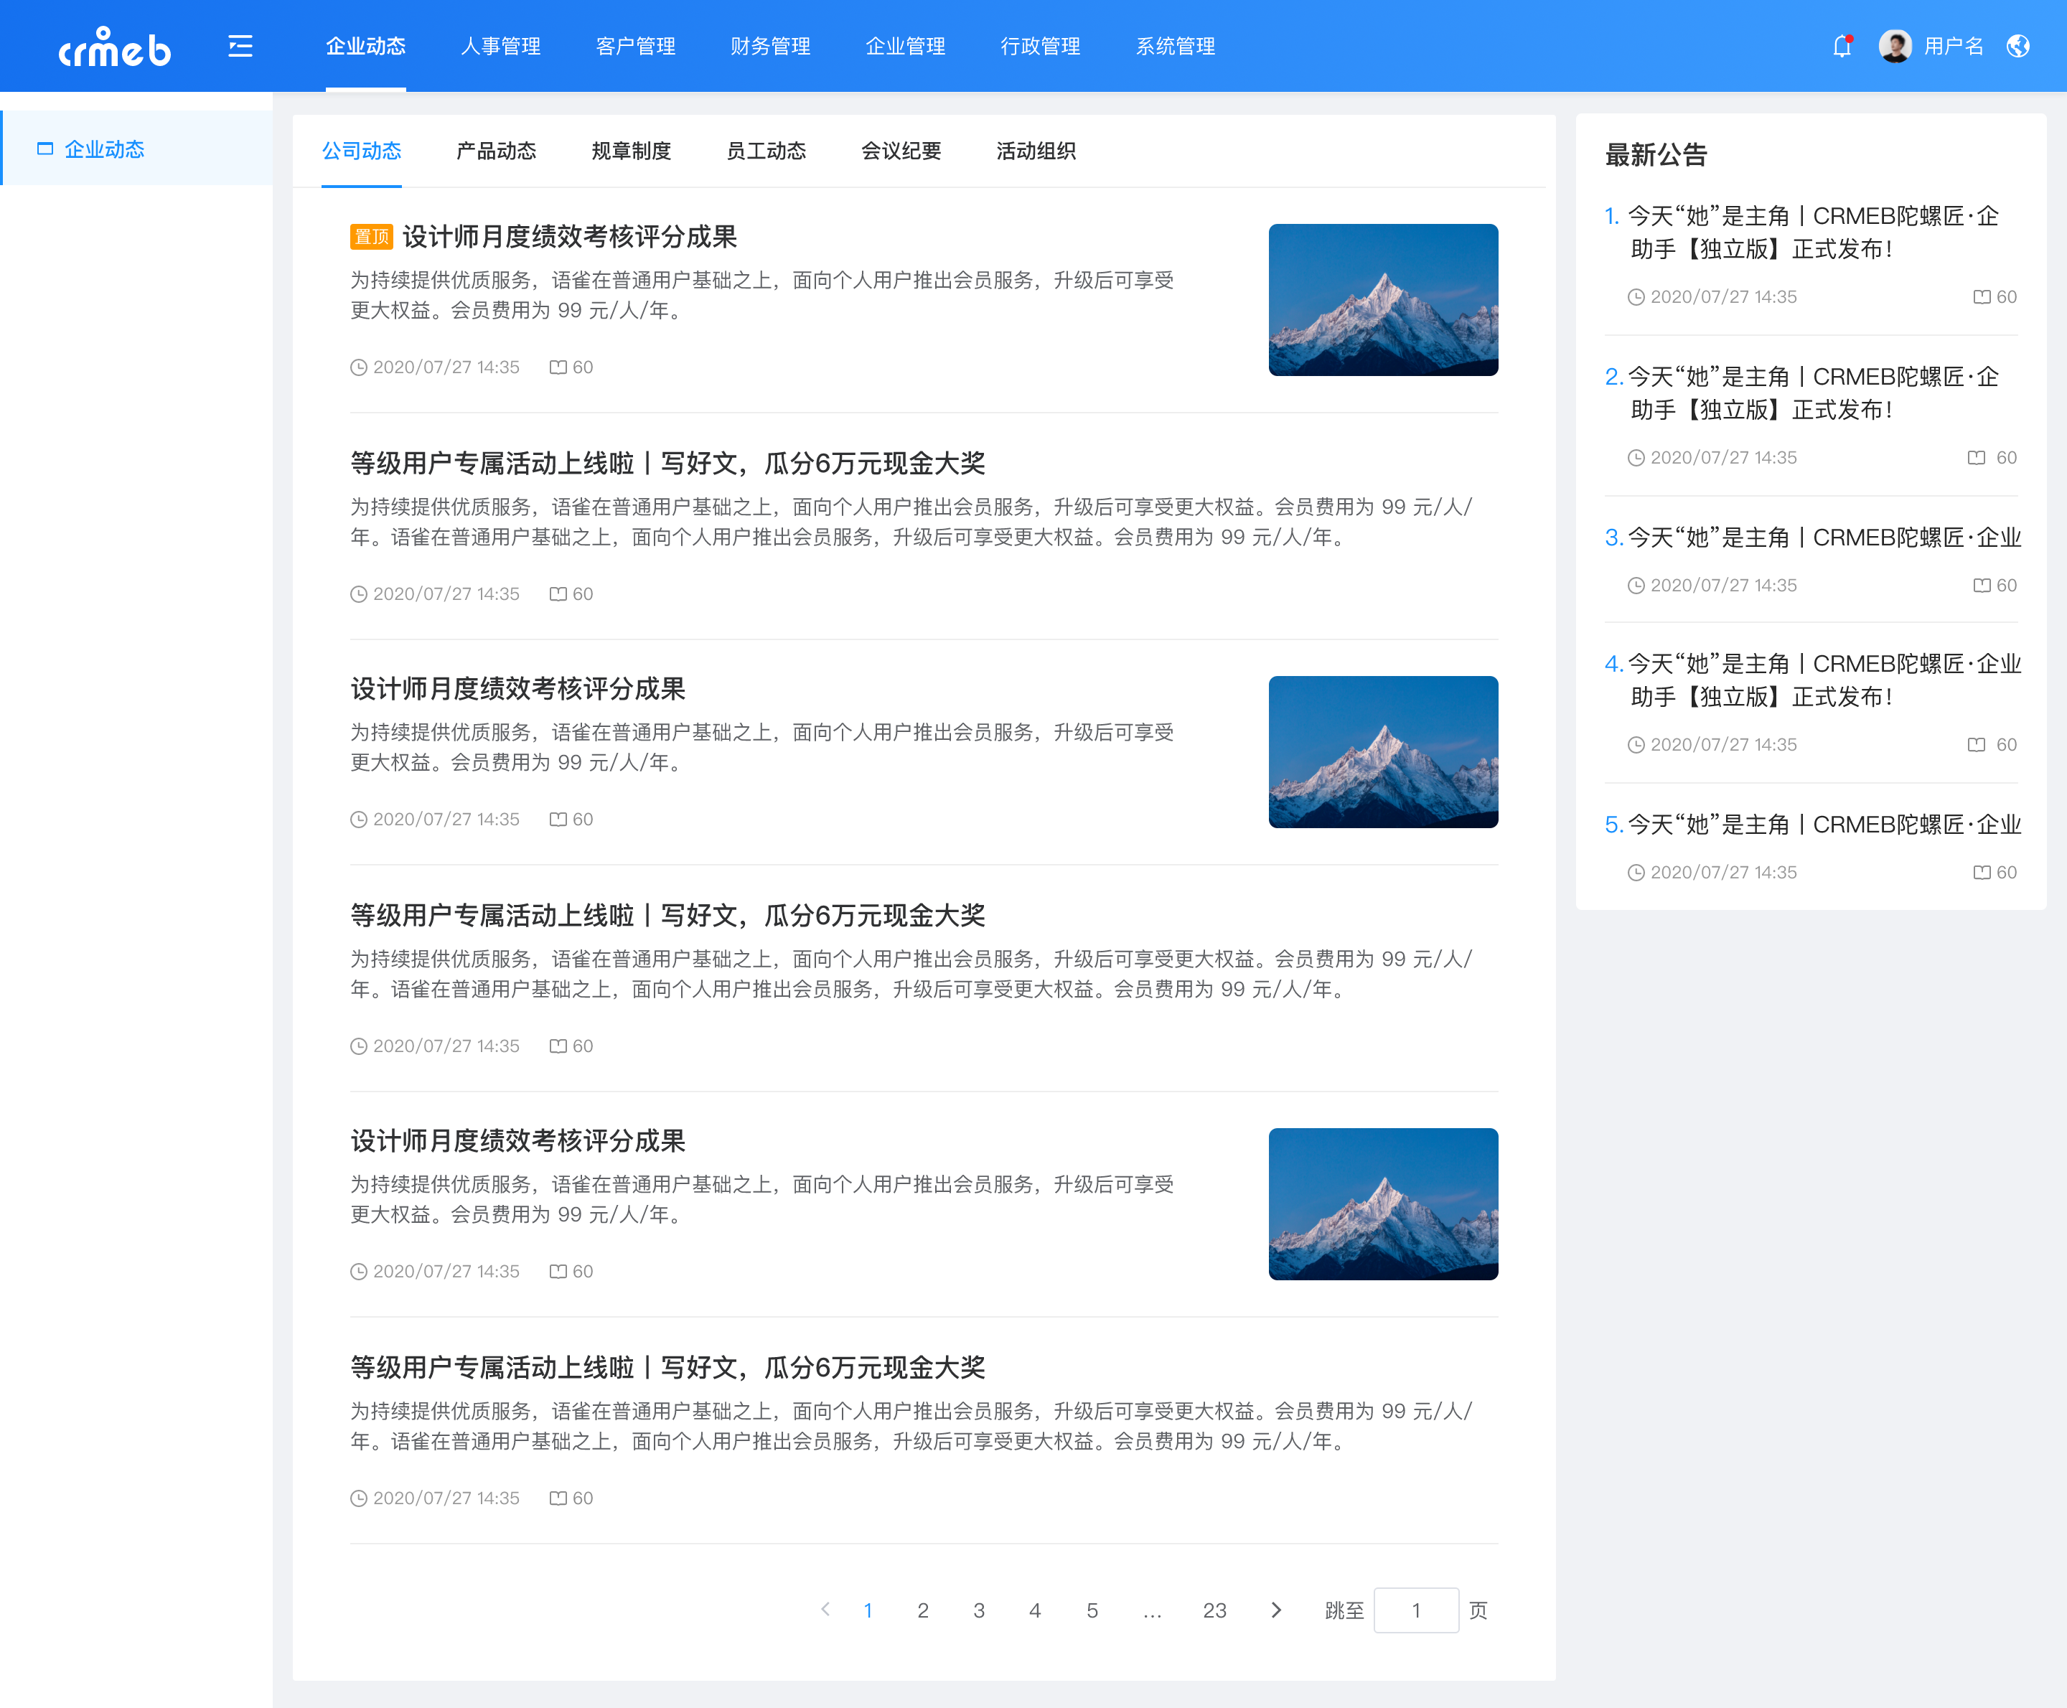Click the crmeb logo
Viewport: 2067px width, 1708px height.
[x=115, y=47]
